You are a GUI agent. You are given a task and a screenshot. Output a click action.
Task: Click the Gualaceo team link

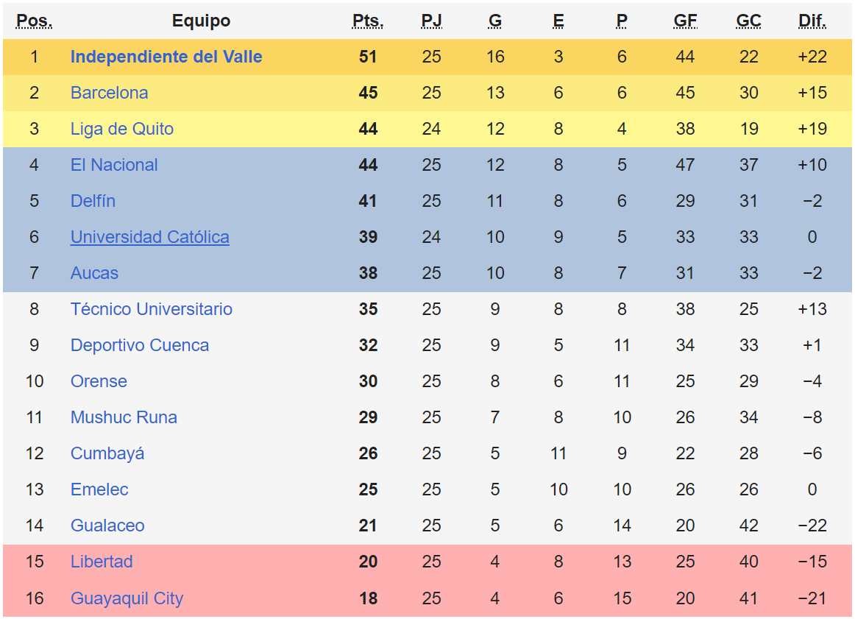pyautogui.click(x=107, y=526)
